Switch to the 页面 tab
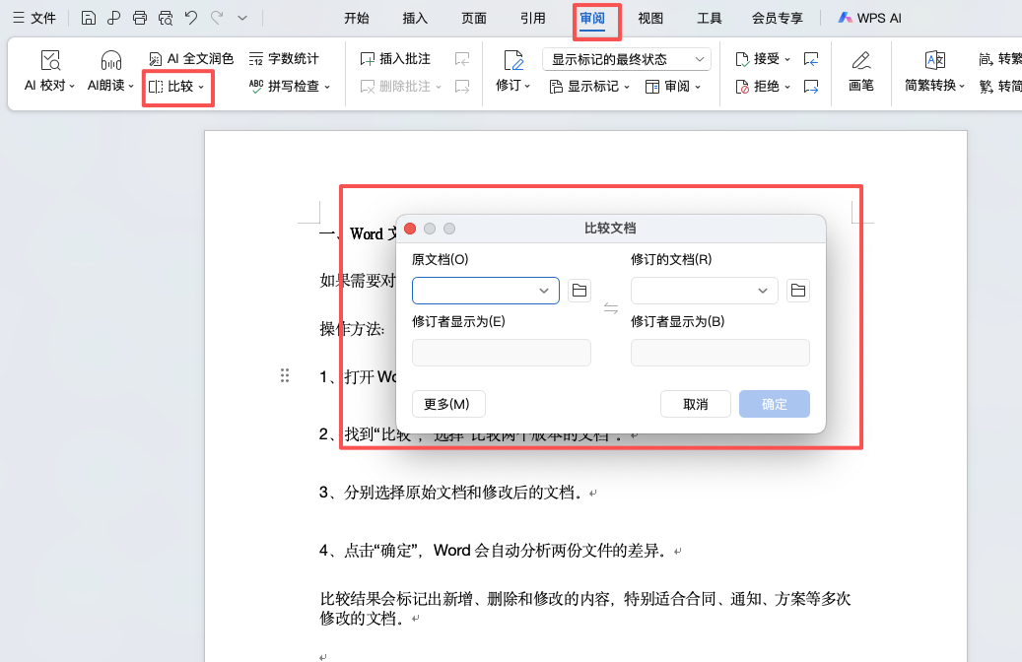1022x662 pixels. pyautogui.click(x=474, y=19)
